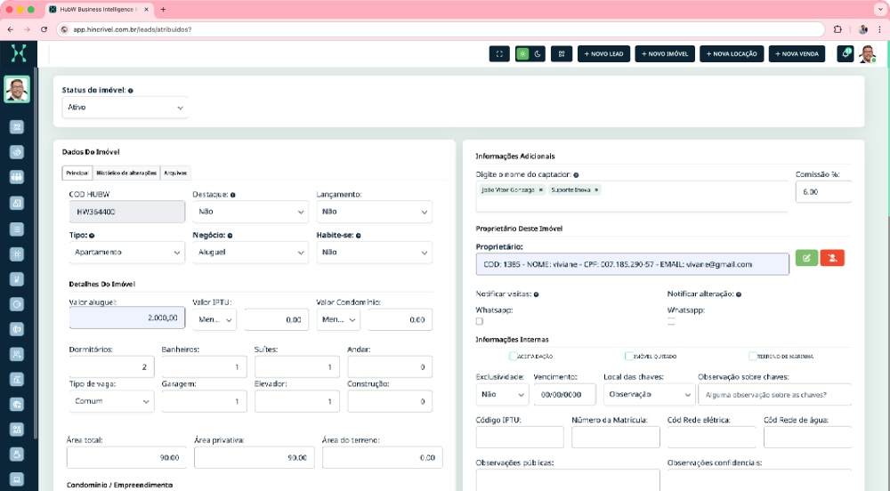Click the fullscreen icon in top toolbar
The image size is (890, 491).
point(499,54)
